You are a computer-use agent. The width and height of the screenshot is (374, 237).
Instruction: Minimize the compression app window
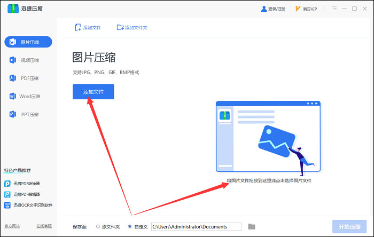point(345,9)
